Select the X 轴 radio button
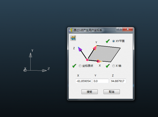The height and width of the screenshot is (117, 158). [114, 66]
